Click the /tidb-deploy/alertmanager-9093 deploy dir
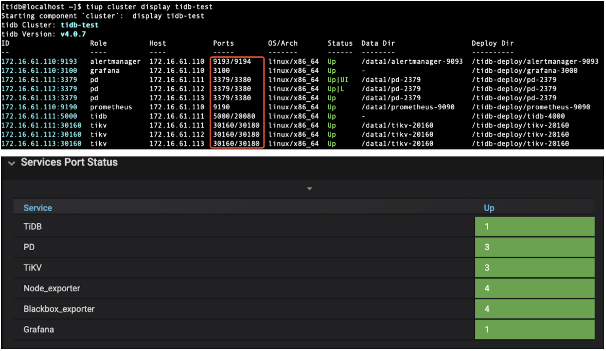The width and height of the screenshot is (606, 351). click(535, 61)
